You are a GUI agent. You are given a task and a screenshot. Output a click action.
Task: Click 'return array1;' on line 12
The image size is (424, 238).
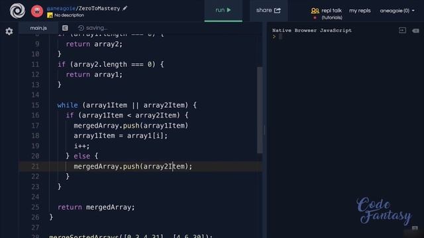pos(94,75)
